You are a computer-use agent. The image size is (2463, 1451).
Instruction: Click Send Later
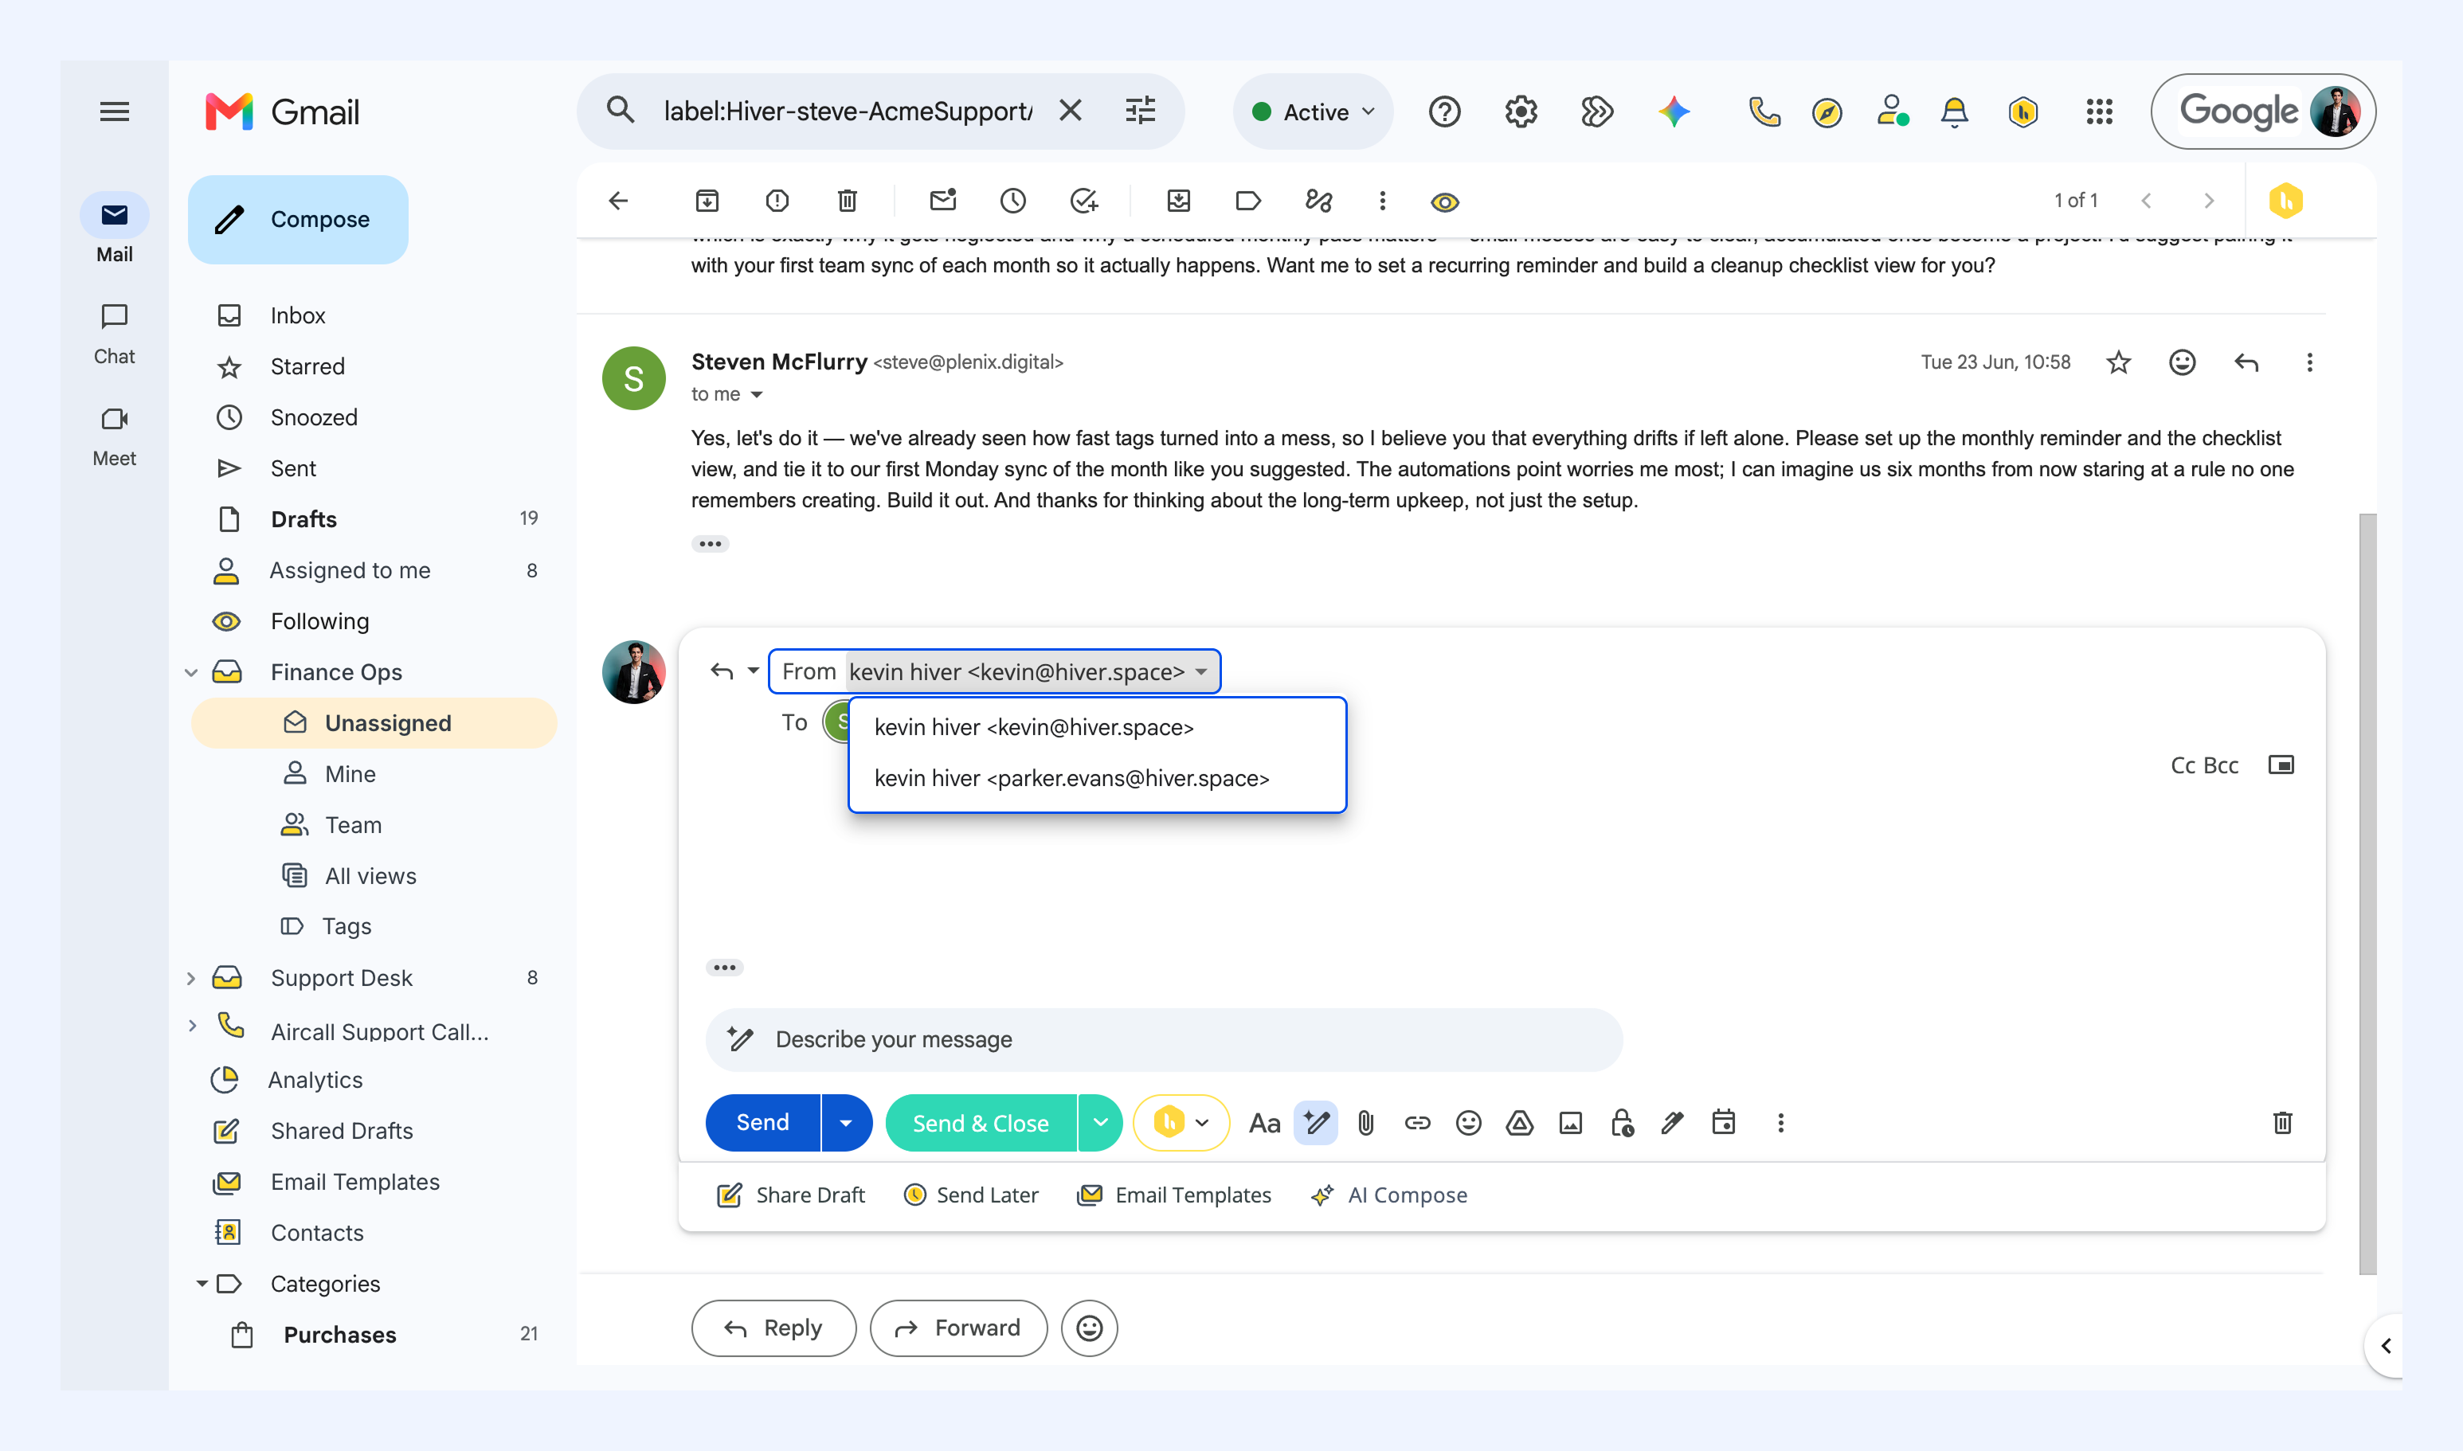click(x=971, y=1195)
